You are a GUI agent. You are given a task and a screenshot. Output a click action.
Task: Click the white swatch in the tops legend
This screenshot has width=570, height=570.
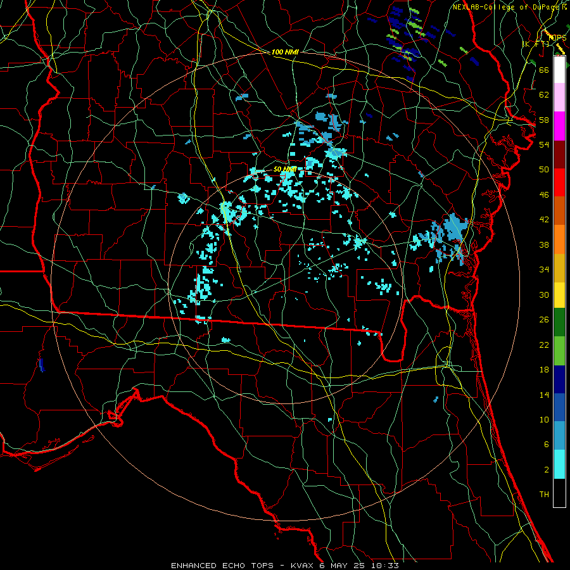click(559, 70)
